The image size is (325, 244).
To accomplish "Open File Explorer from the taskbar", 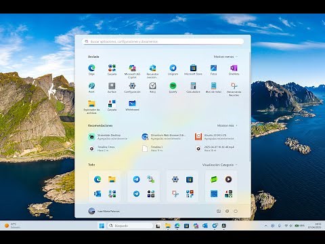I will pos(167,226).
